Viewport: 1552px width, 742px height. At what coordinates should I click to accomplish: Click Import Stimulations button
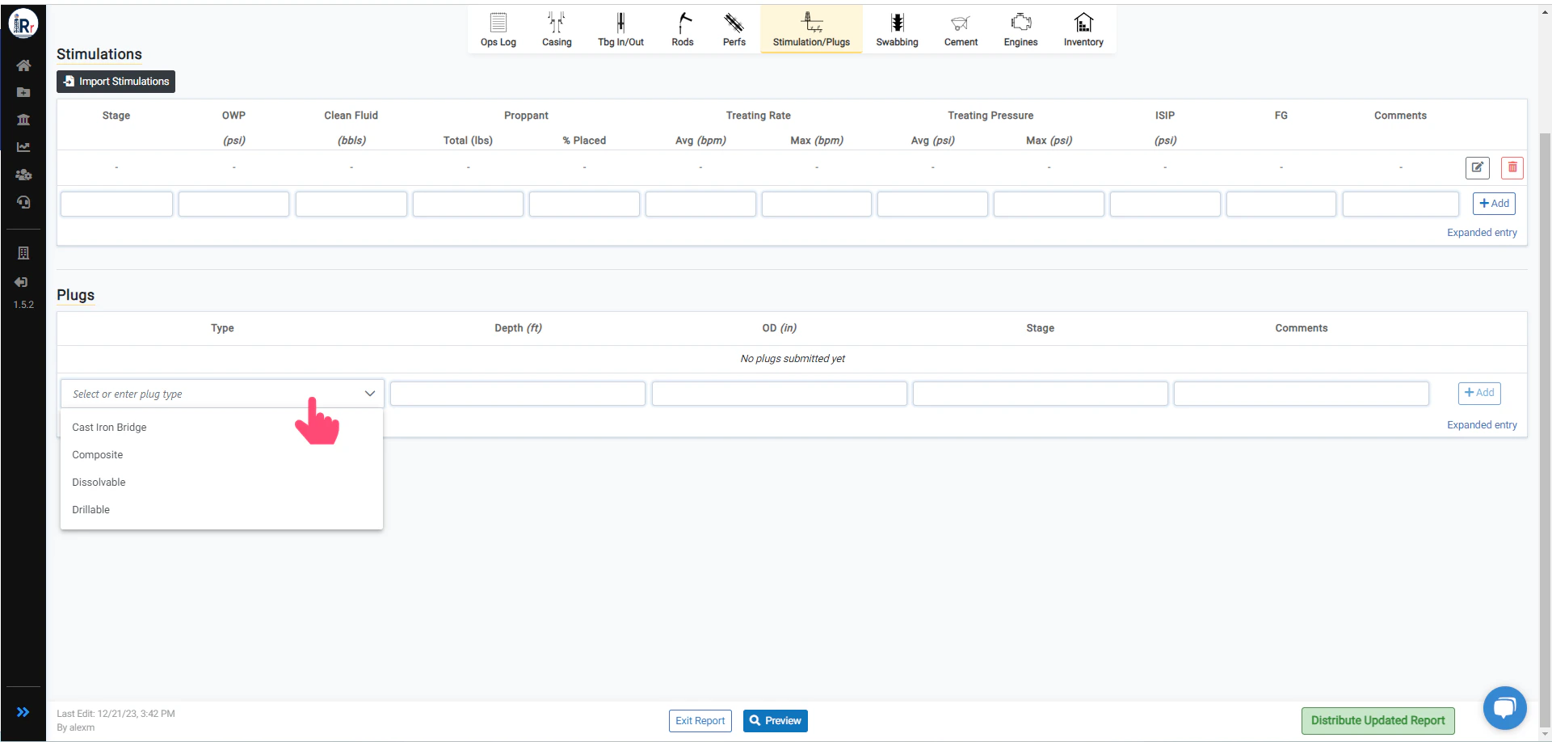click(x=116, y=82)
